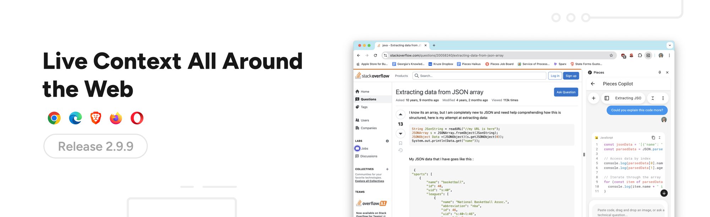Downvote the question with the down arrow
Screen dimensions: 710x217
pyautogui.click(x=400, y=133)
